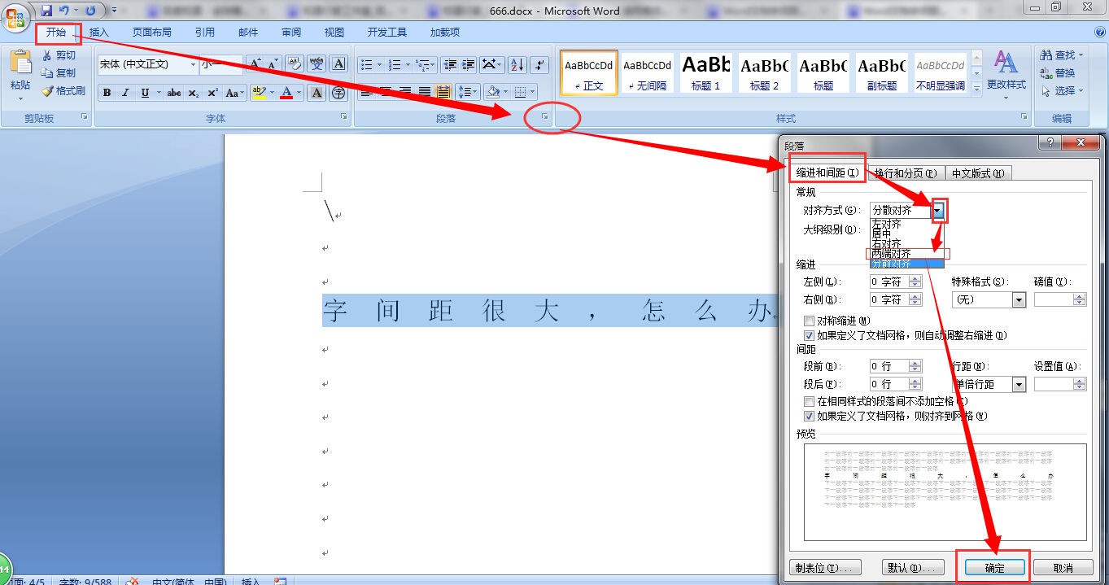Click the 取消 cancel button
The image size is (1109, 585).
click(1063, 568)
